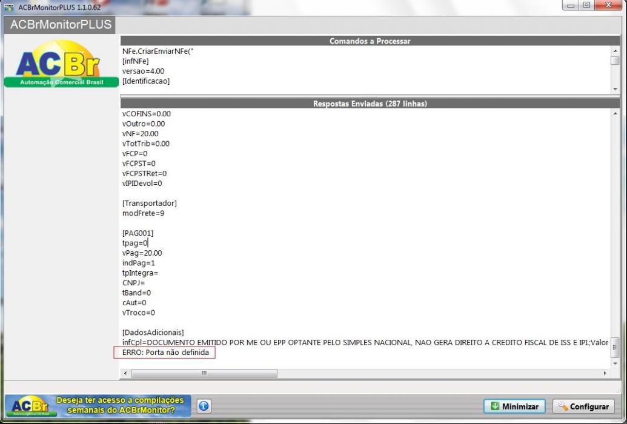This screenshot has width=627, height=424.
Task: Click the 'CNPJ=' line
Action: tap(133, 283)
